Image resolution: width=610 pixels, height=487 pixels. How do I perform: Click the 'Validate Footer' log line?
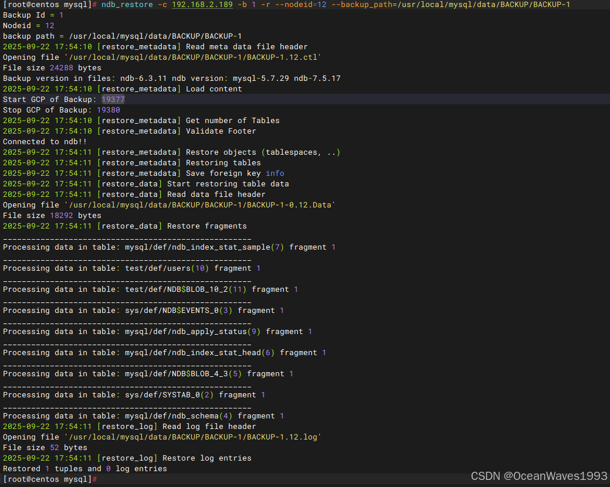tap(129, 131)
